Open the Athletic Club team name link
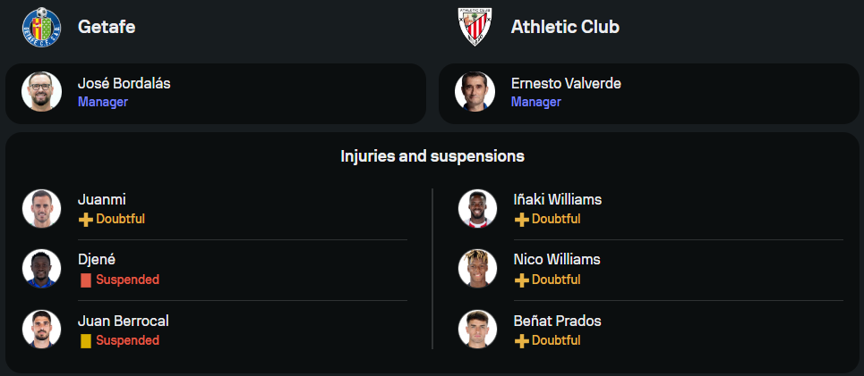This screenshot has width=864, height=376. pos(565,27)
